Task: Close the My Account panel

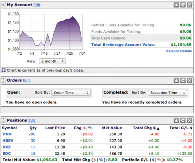Action: pyautogui.click(x=190, y=5)
